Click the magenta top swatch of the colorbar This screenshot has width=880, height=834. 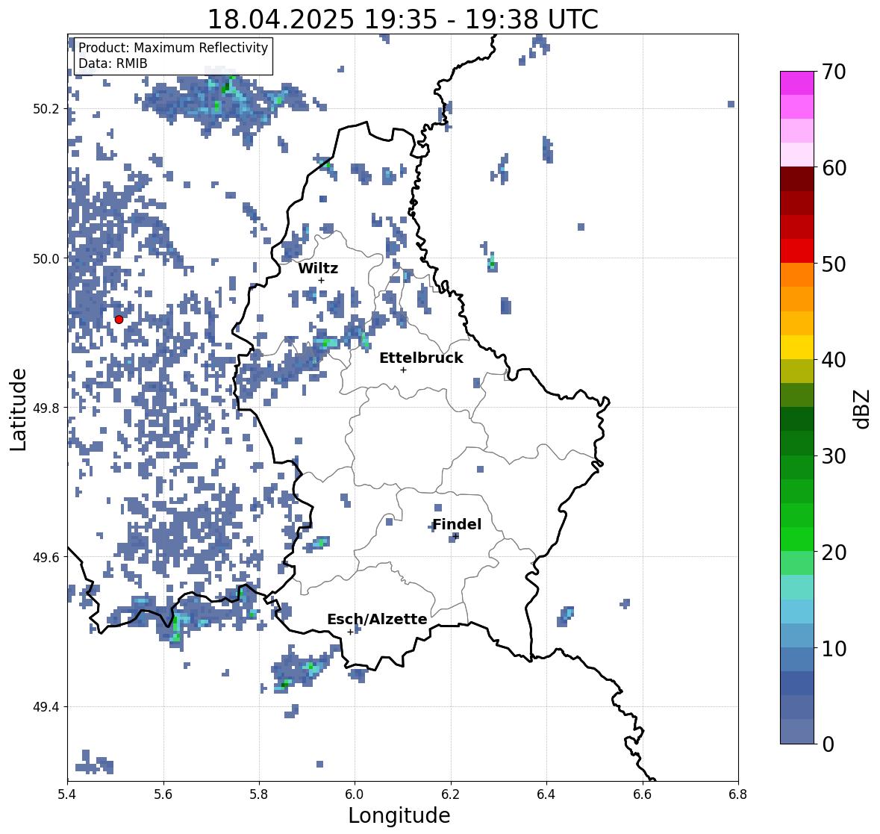797,83
